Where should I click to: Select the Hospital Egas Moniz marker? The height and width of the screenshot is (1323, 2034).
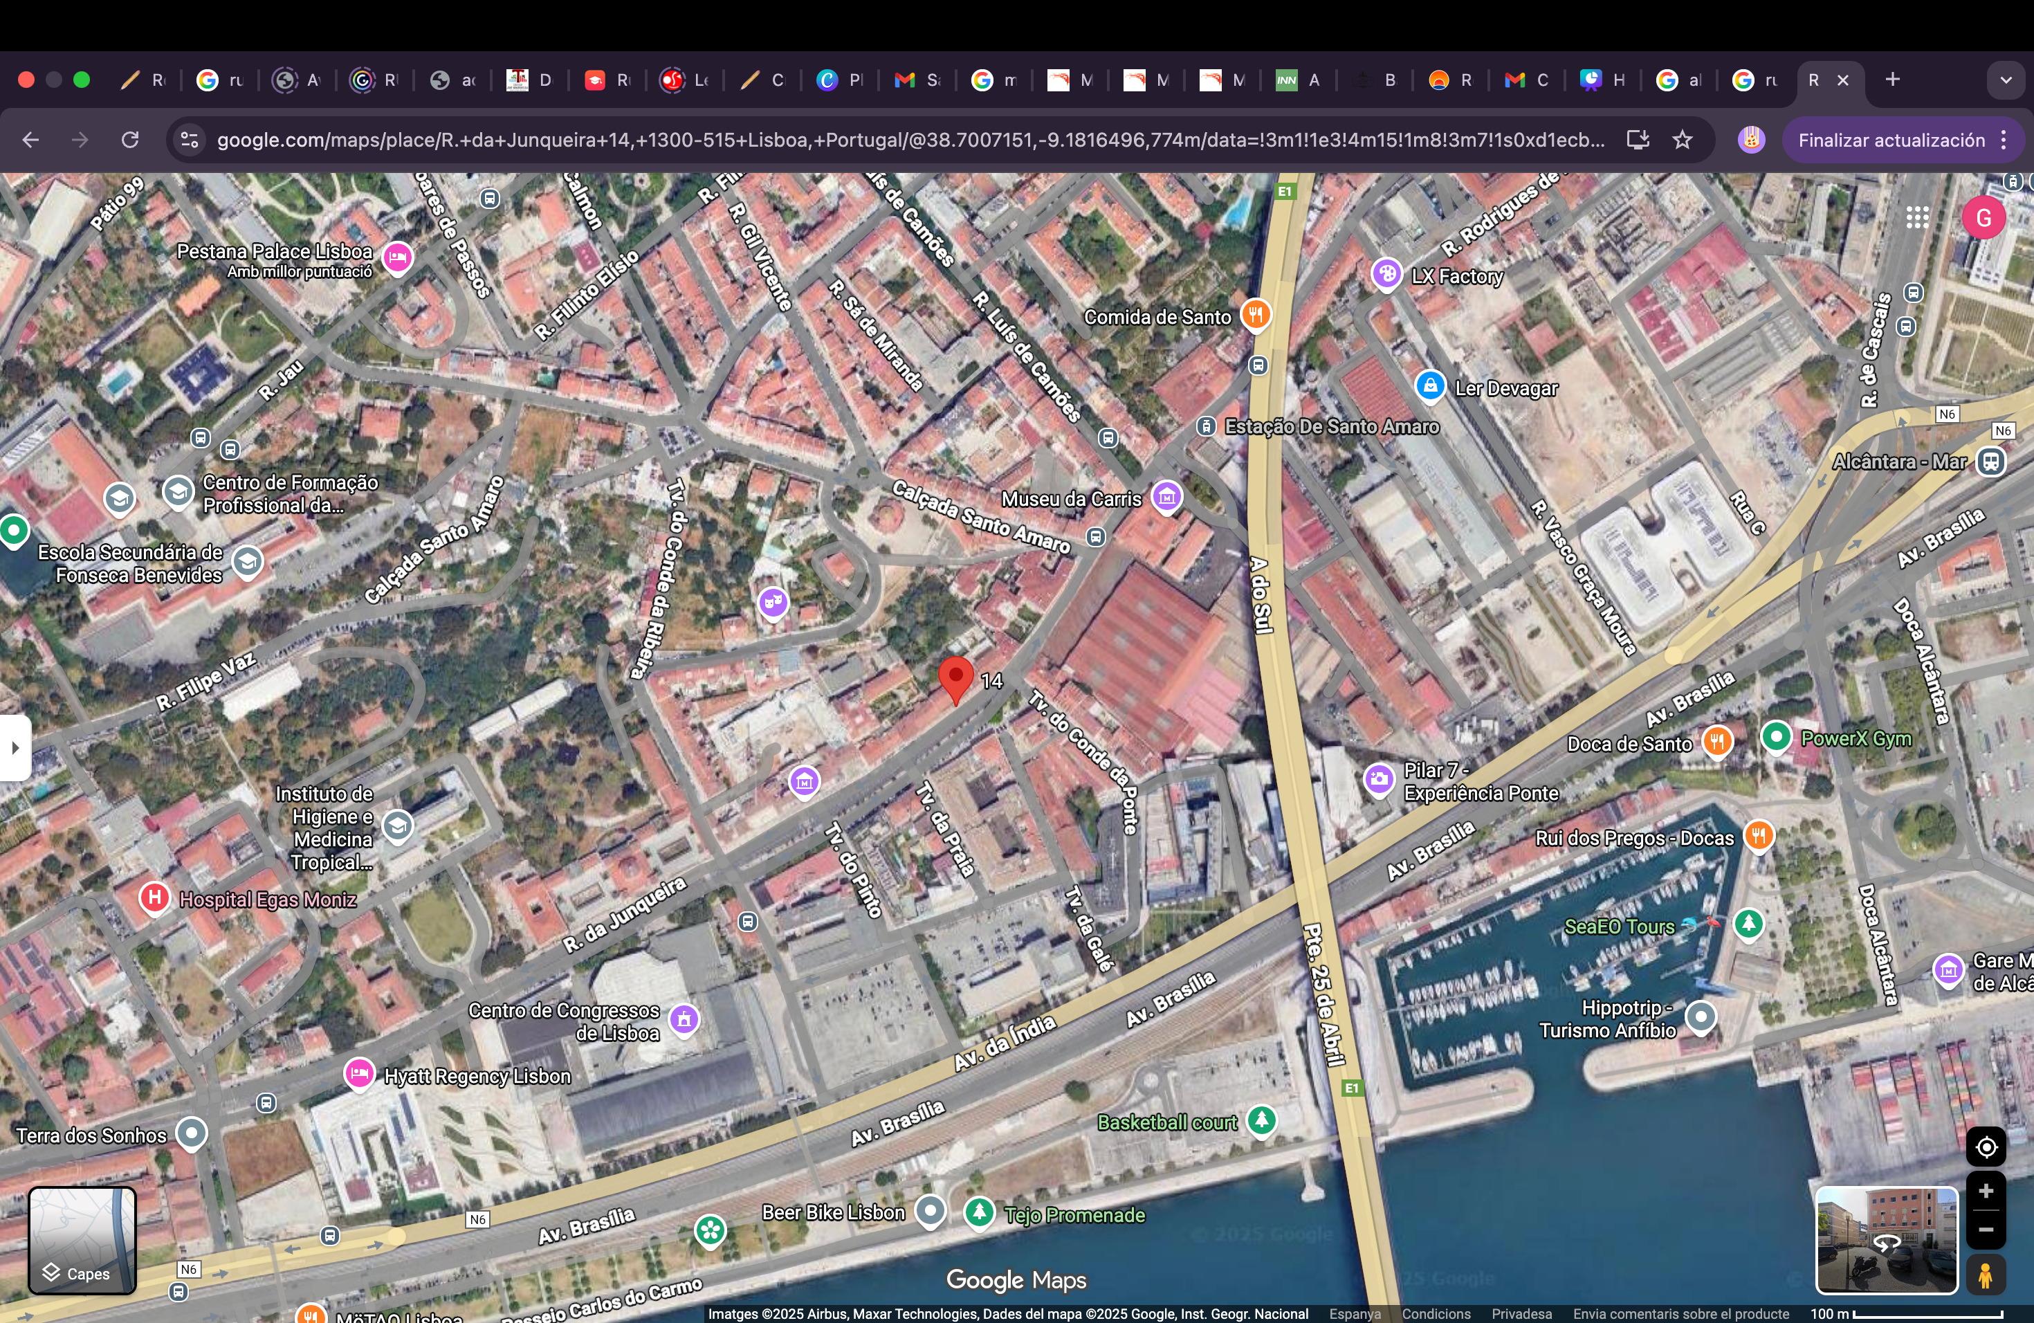tap(154, 897)
